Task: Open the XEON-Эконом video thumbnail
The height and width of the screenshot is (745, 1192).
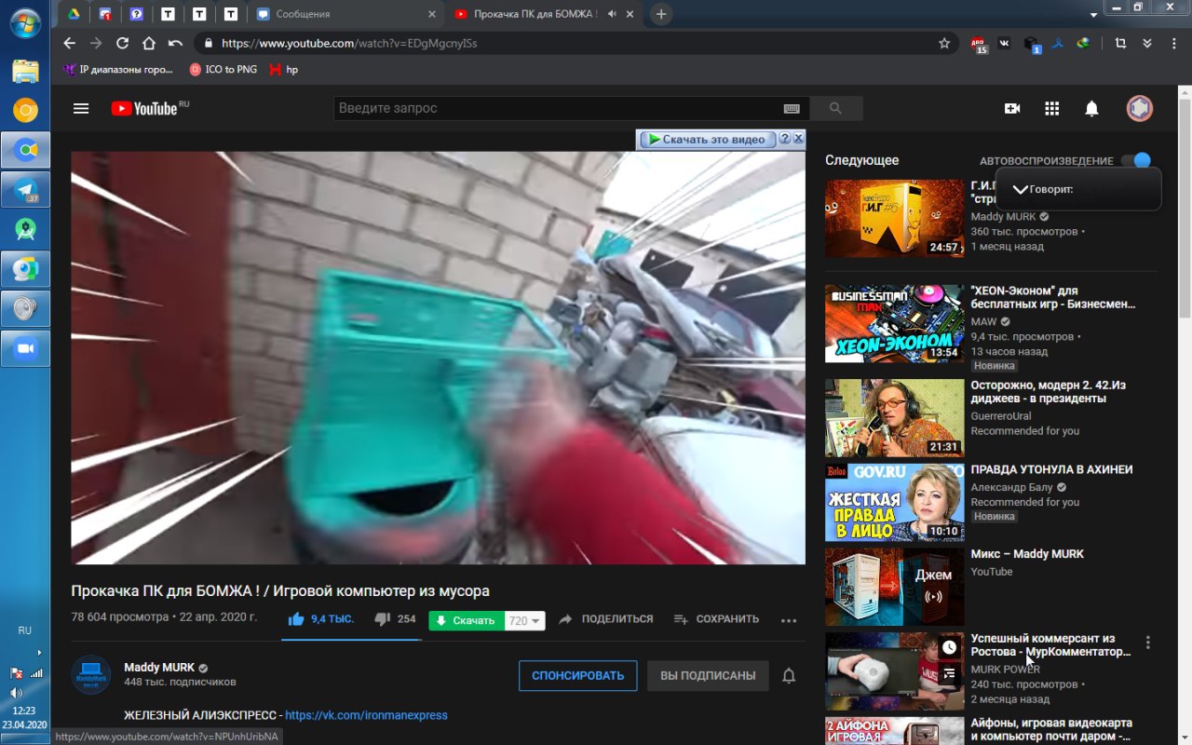Action: [894, 323]
